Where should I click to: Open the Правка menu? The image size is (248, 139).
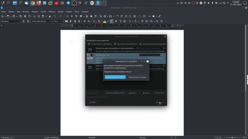(x=11, y=12)
